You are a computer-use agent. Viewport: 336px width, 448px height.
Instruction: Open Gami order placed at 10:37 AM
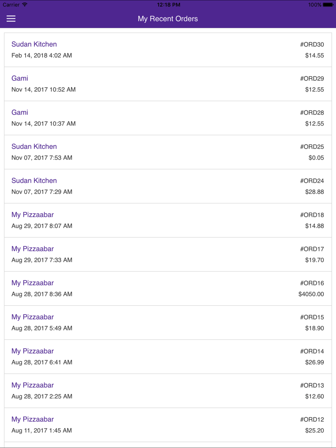(x=168, y=118)
